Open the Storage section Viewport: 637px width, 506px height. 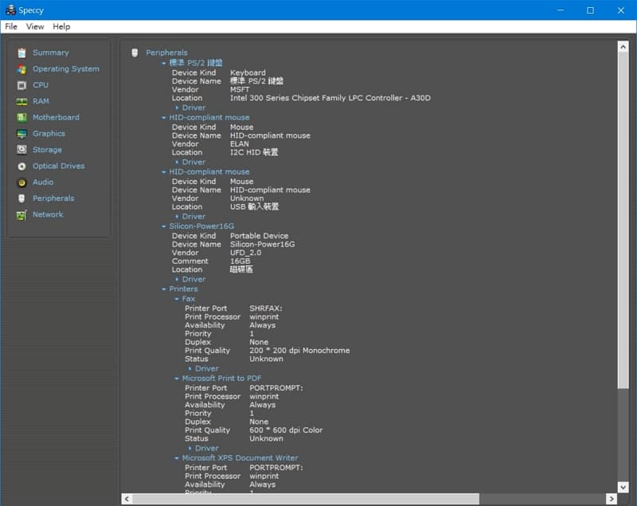click(47, 150)
